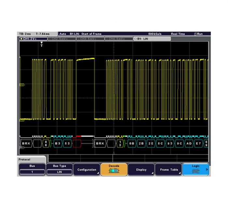Expand the Display submenu
The image size is (228, 208).
point(141,169)
